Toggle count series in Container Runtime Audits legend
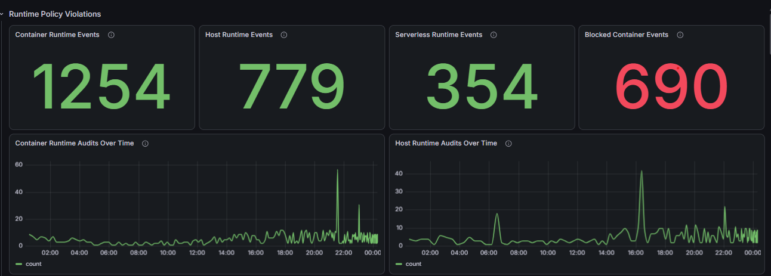This screenshot has height=276, width=771. 33,263
